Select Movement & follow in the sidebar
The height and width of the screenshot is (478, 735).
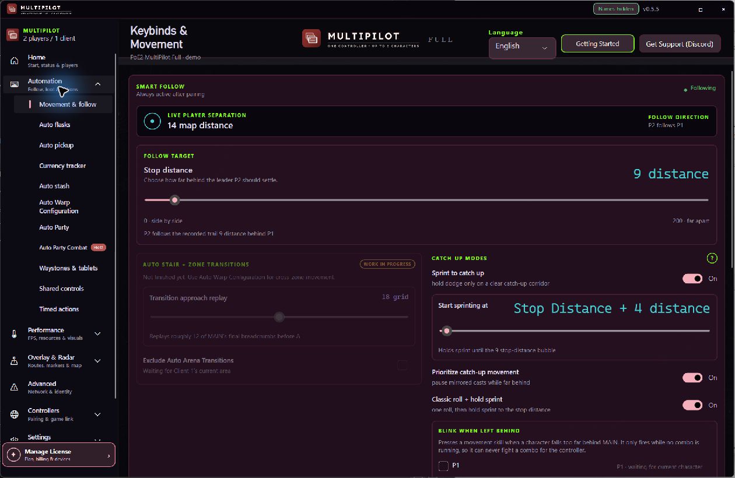(63, 104)
